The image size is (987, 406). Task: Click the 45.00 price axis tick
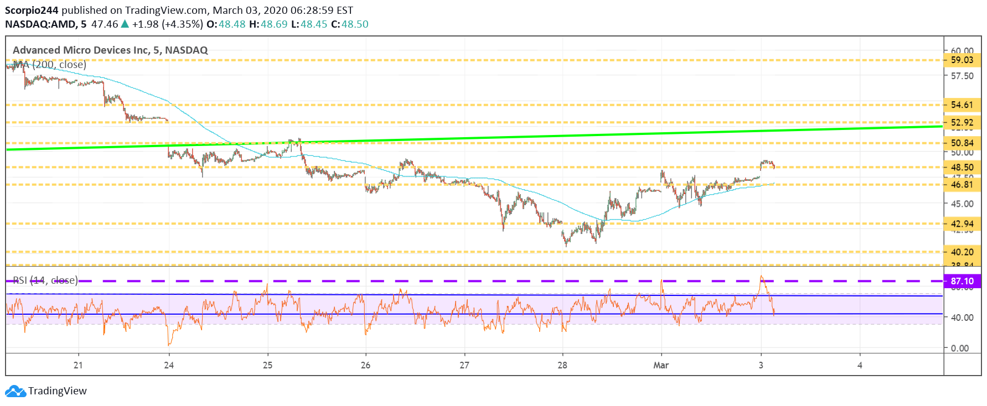(962, 204)
